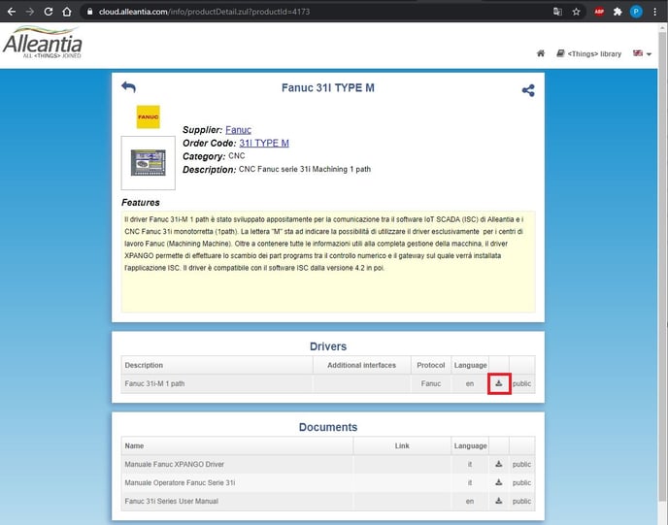Image resolution: width=668 pixels, height=525 pixels.
Task: Open the browser home page icon
Action: 67,12
